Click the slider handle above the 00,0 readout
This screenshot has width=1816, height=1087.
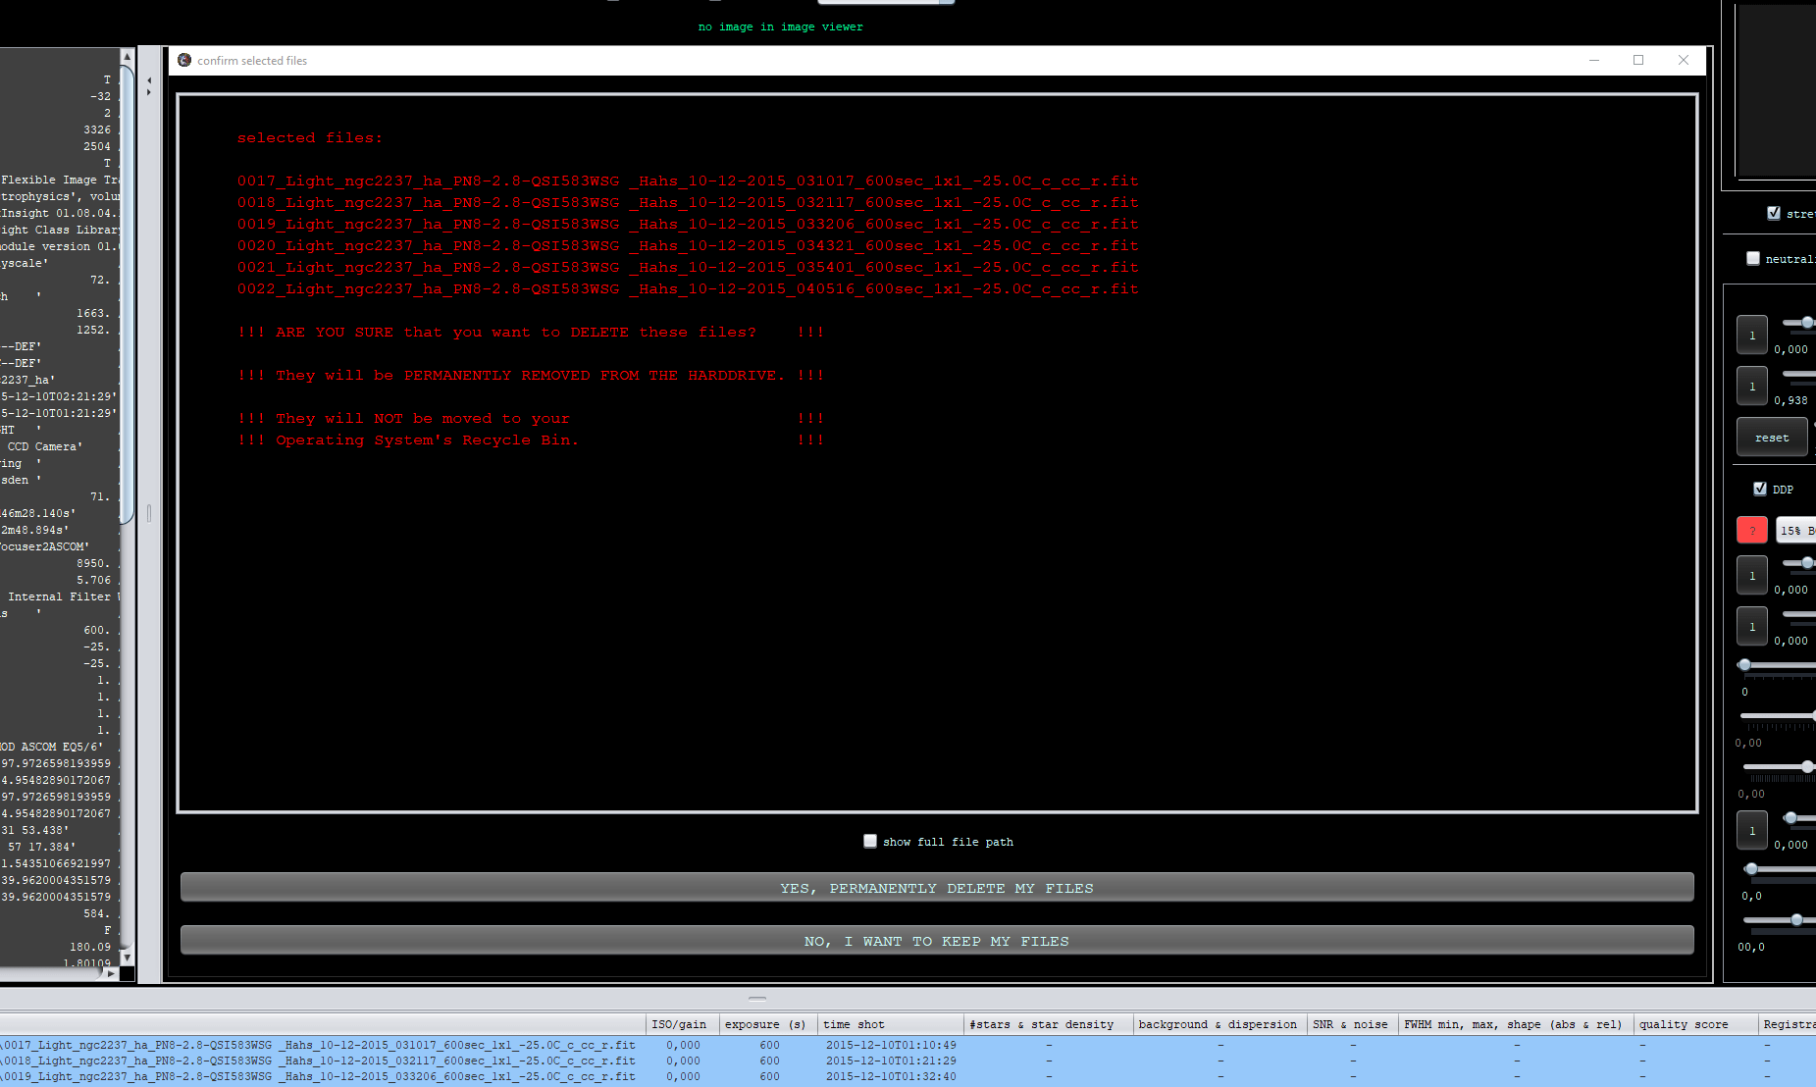1796,919
